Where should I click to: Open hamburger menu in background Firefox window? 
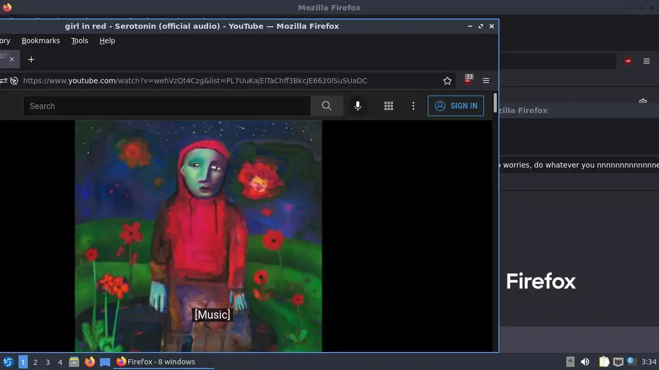pos(647,61)
